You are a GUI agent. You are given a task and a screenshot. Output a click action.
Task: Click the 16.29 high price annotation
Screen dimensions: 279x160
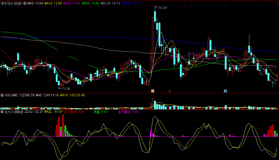(x=162, y=8)
